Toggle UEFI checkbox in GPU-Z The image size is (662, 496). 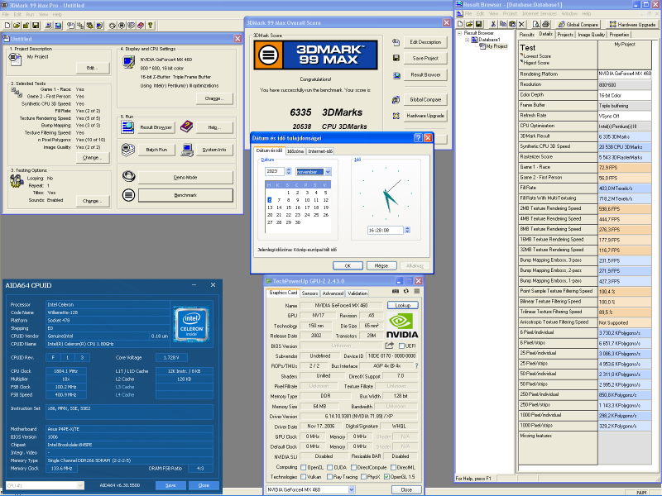[x=401, y=346]
